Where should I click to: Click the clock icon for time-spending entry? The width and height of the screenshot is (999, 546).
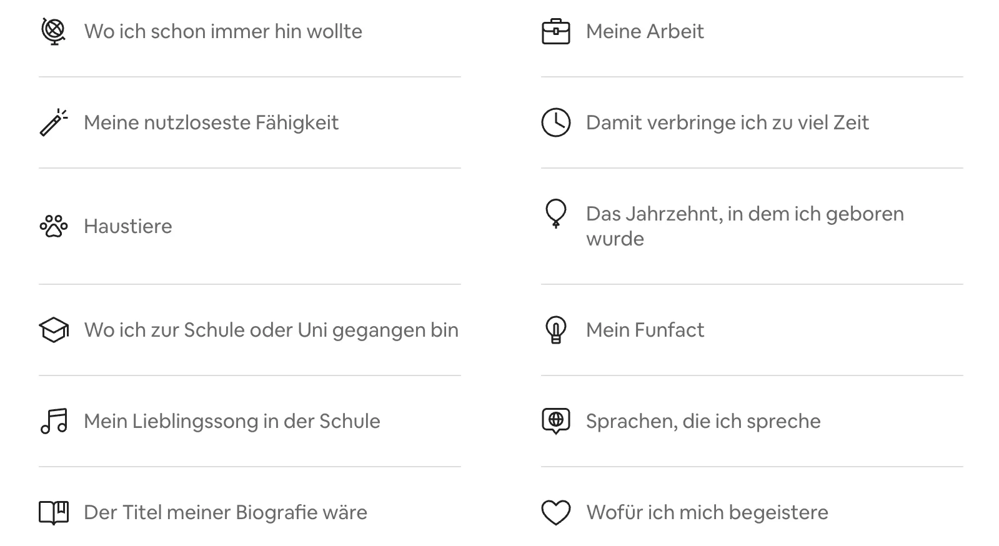click(x=556, y=122)
